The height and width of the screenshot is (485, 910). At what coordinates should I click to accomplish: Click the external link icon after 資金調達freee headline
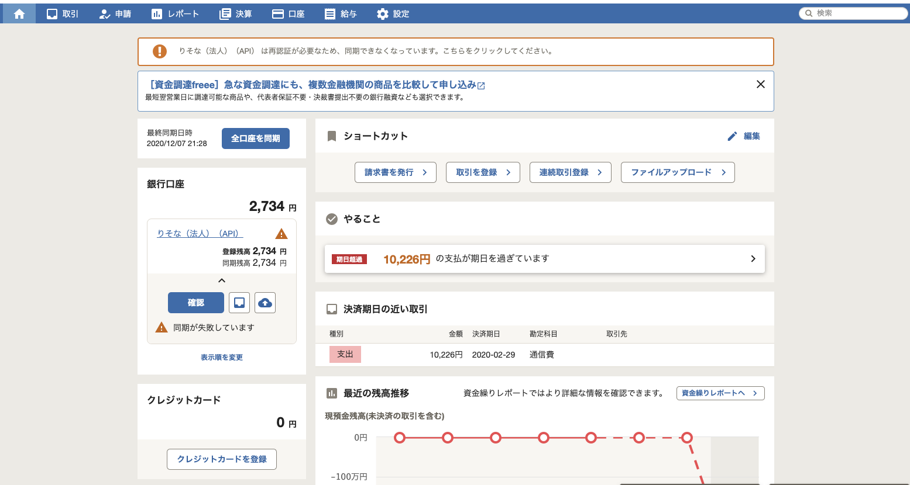[x=481, y=86]
